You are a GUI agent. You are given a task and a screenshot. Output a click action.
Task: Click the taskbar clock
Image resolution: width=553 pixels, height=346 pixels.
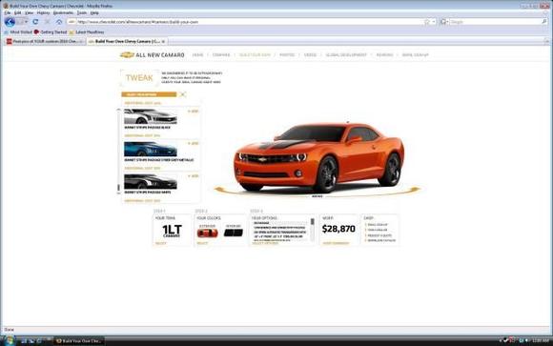coord(541,340)
